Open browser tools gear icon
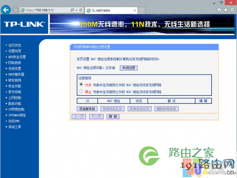237x178 pixels. (232, 10)
